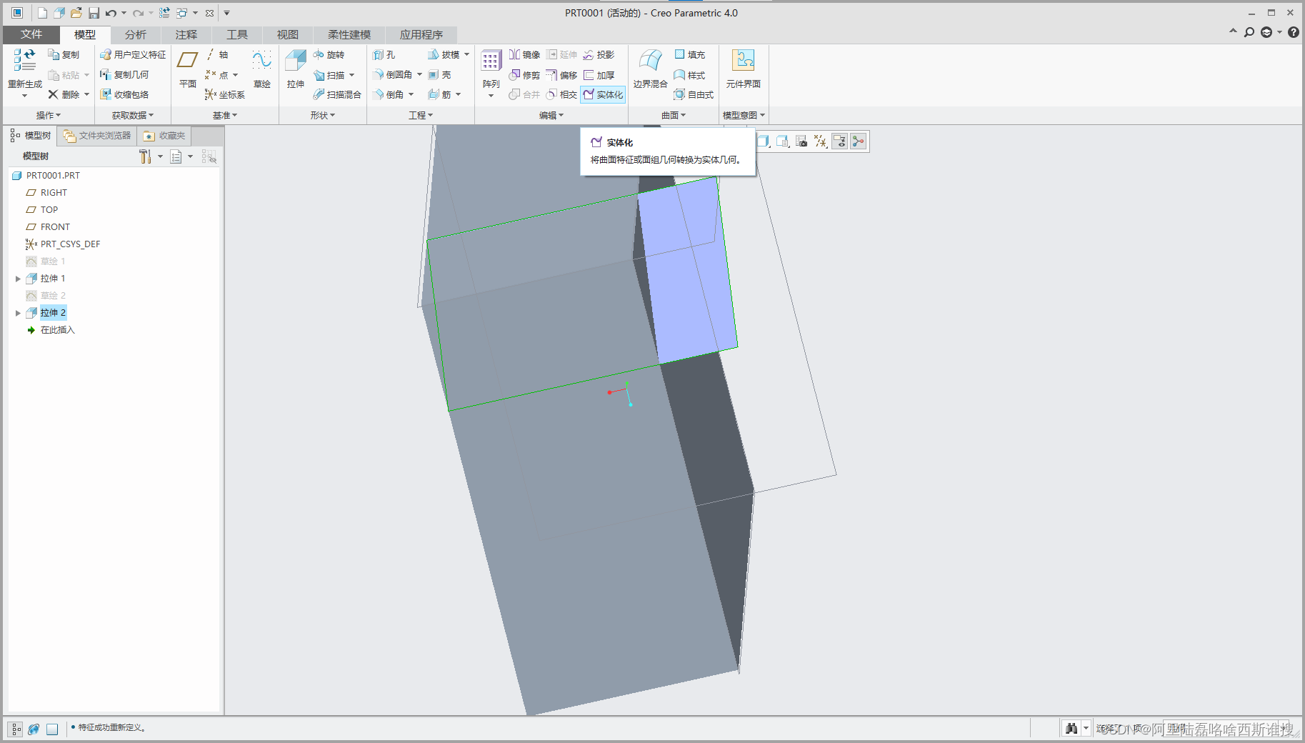Select the 壳 (Shell) tool

point(440,75)
